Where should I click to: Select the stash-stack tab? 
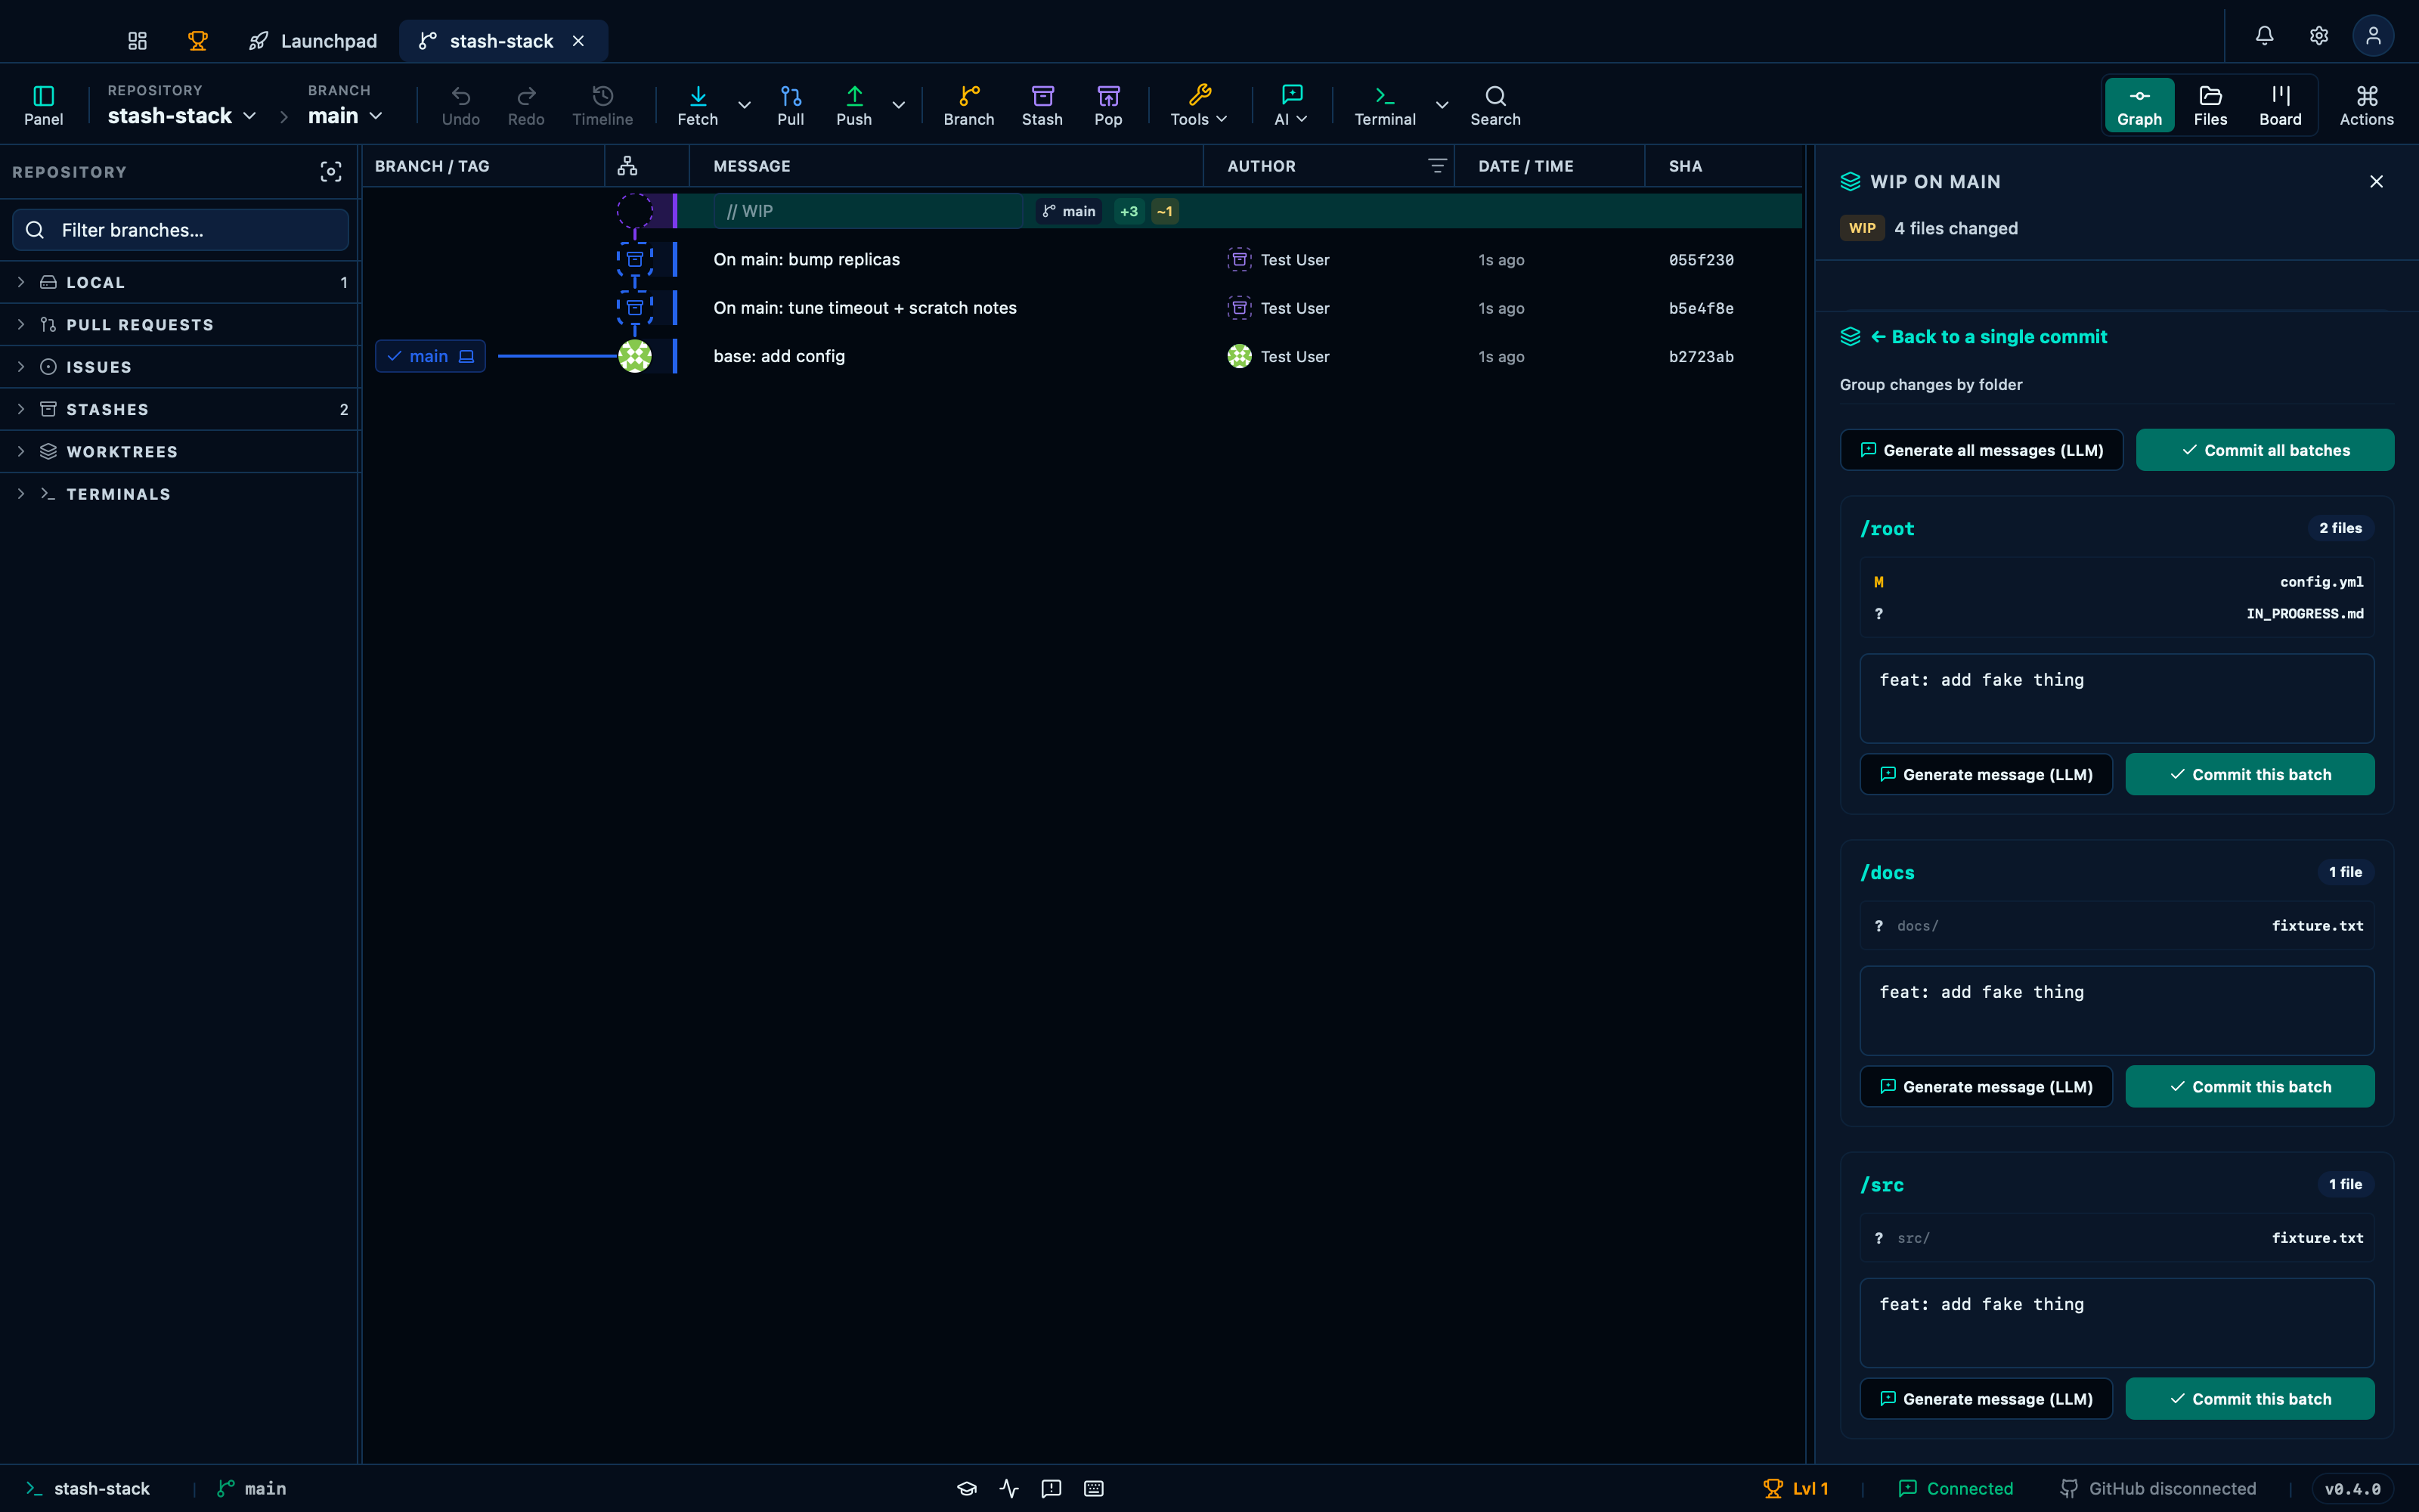coord(503,41)
